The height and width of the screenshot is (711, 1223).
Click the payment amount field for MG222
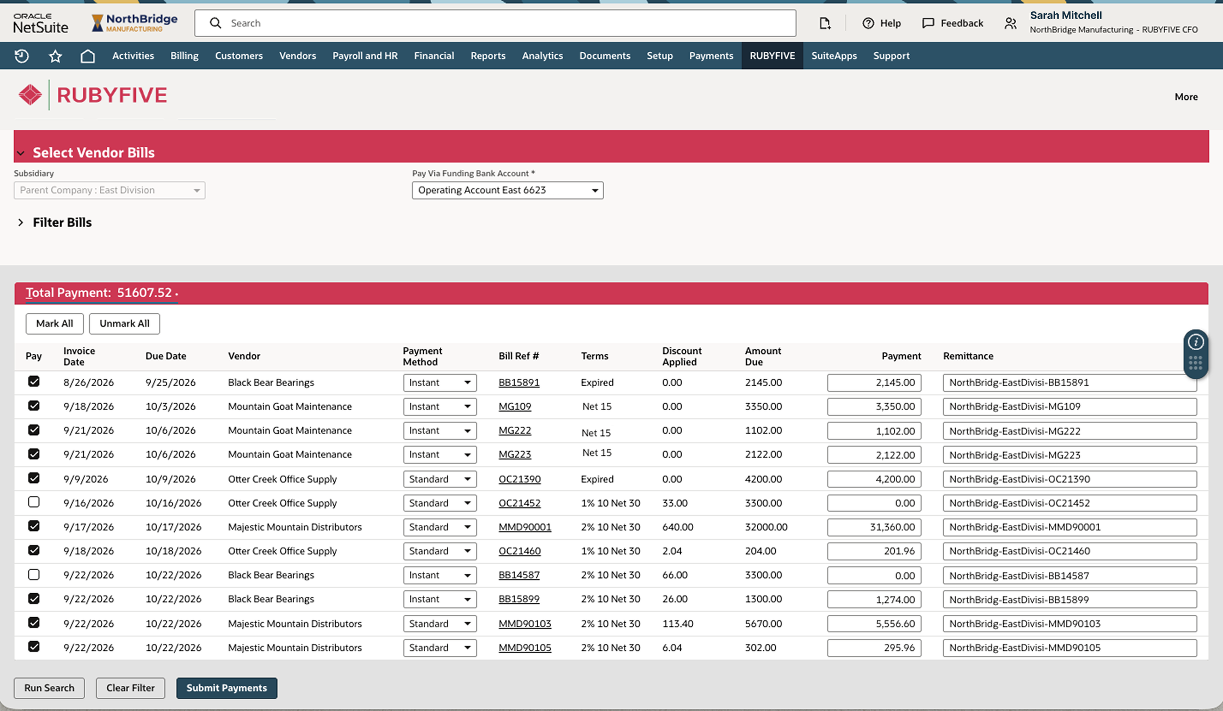(874, 431)
